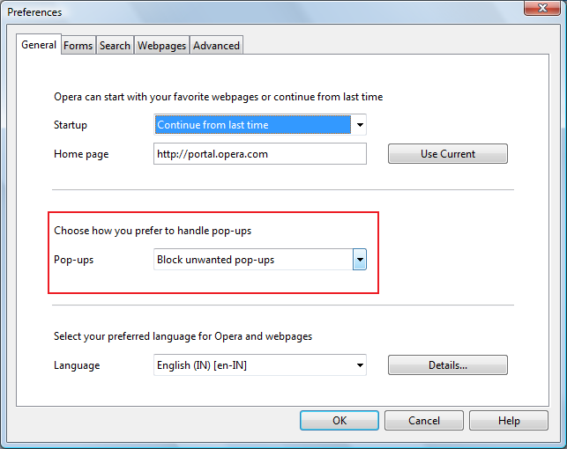Switch to the General tab
Viewport: 567px width, 449px height.
[39, 45]
